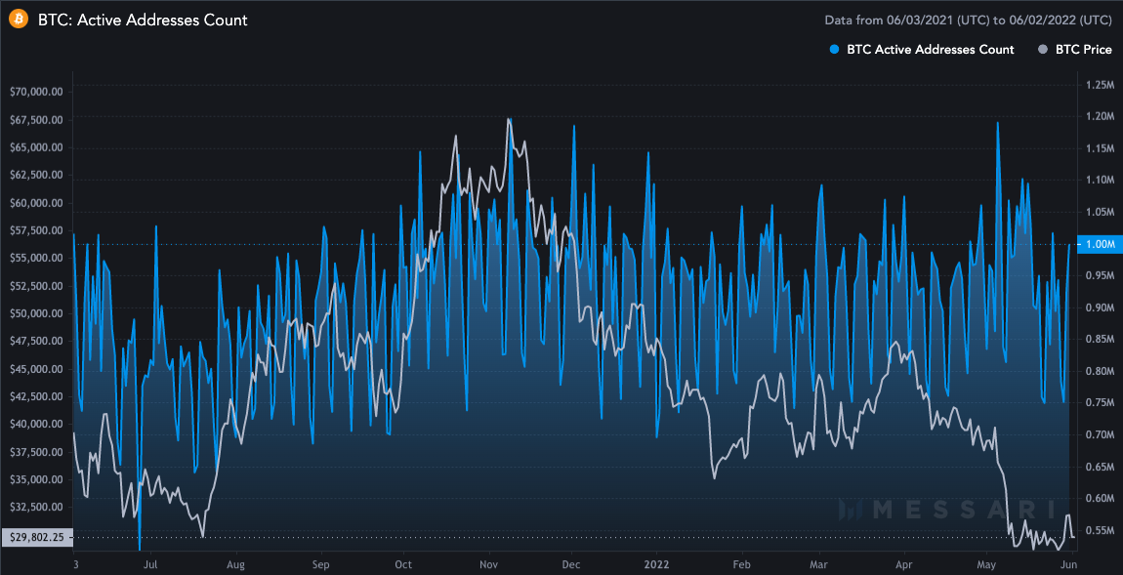
Task: Click the $62,500.00 left axis label
Action: 36,175
